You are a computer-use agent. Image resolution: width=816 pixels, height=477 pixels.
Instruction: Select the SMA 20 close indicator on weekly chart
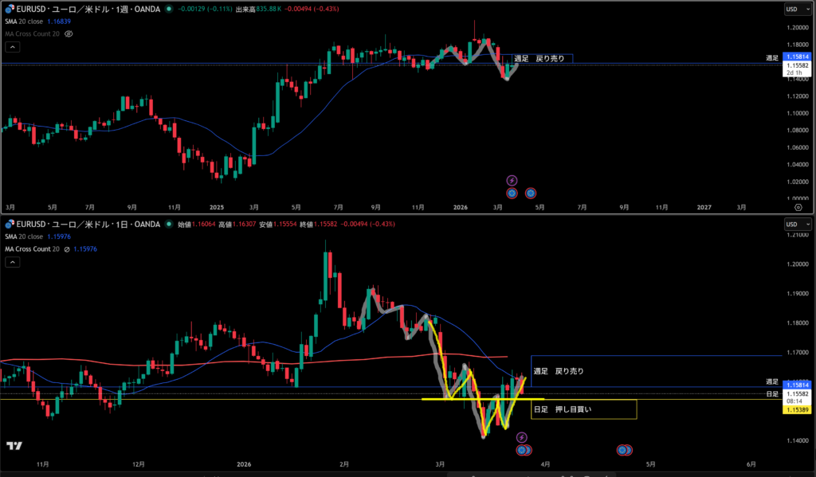click(x=32, y=22)
